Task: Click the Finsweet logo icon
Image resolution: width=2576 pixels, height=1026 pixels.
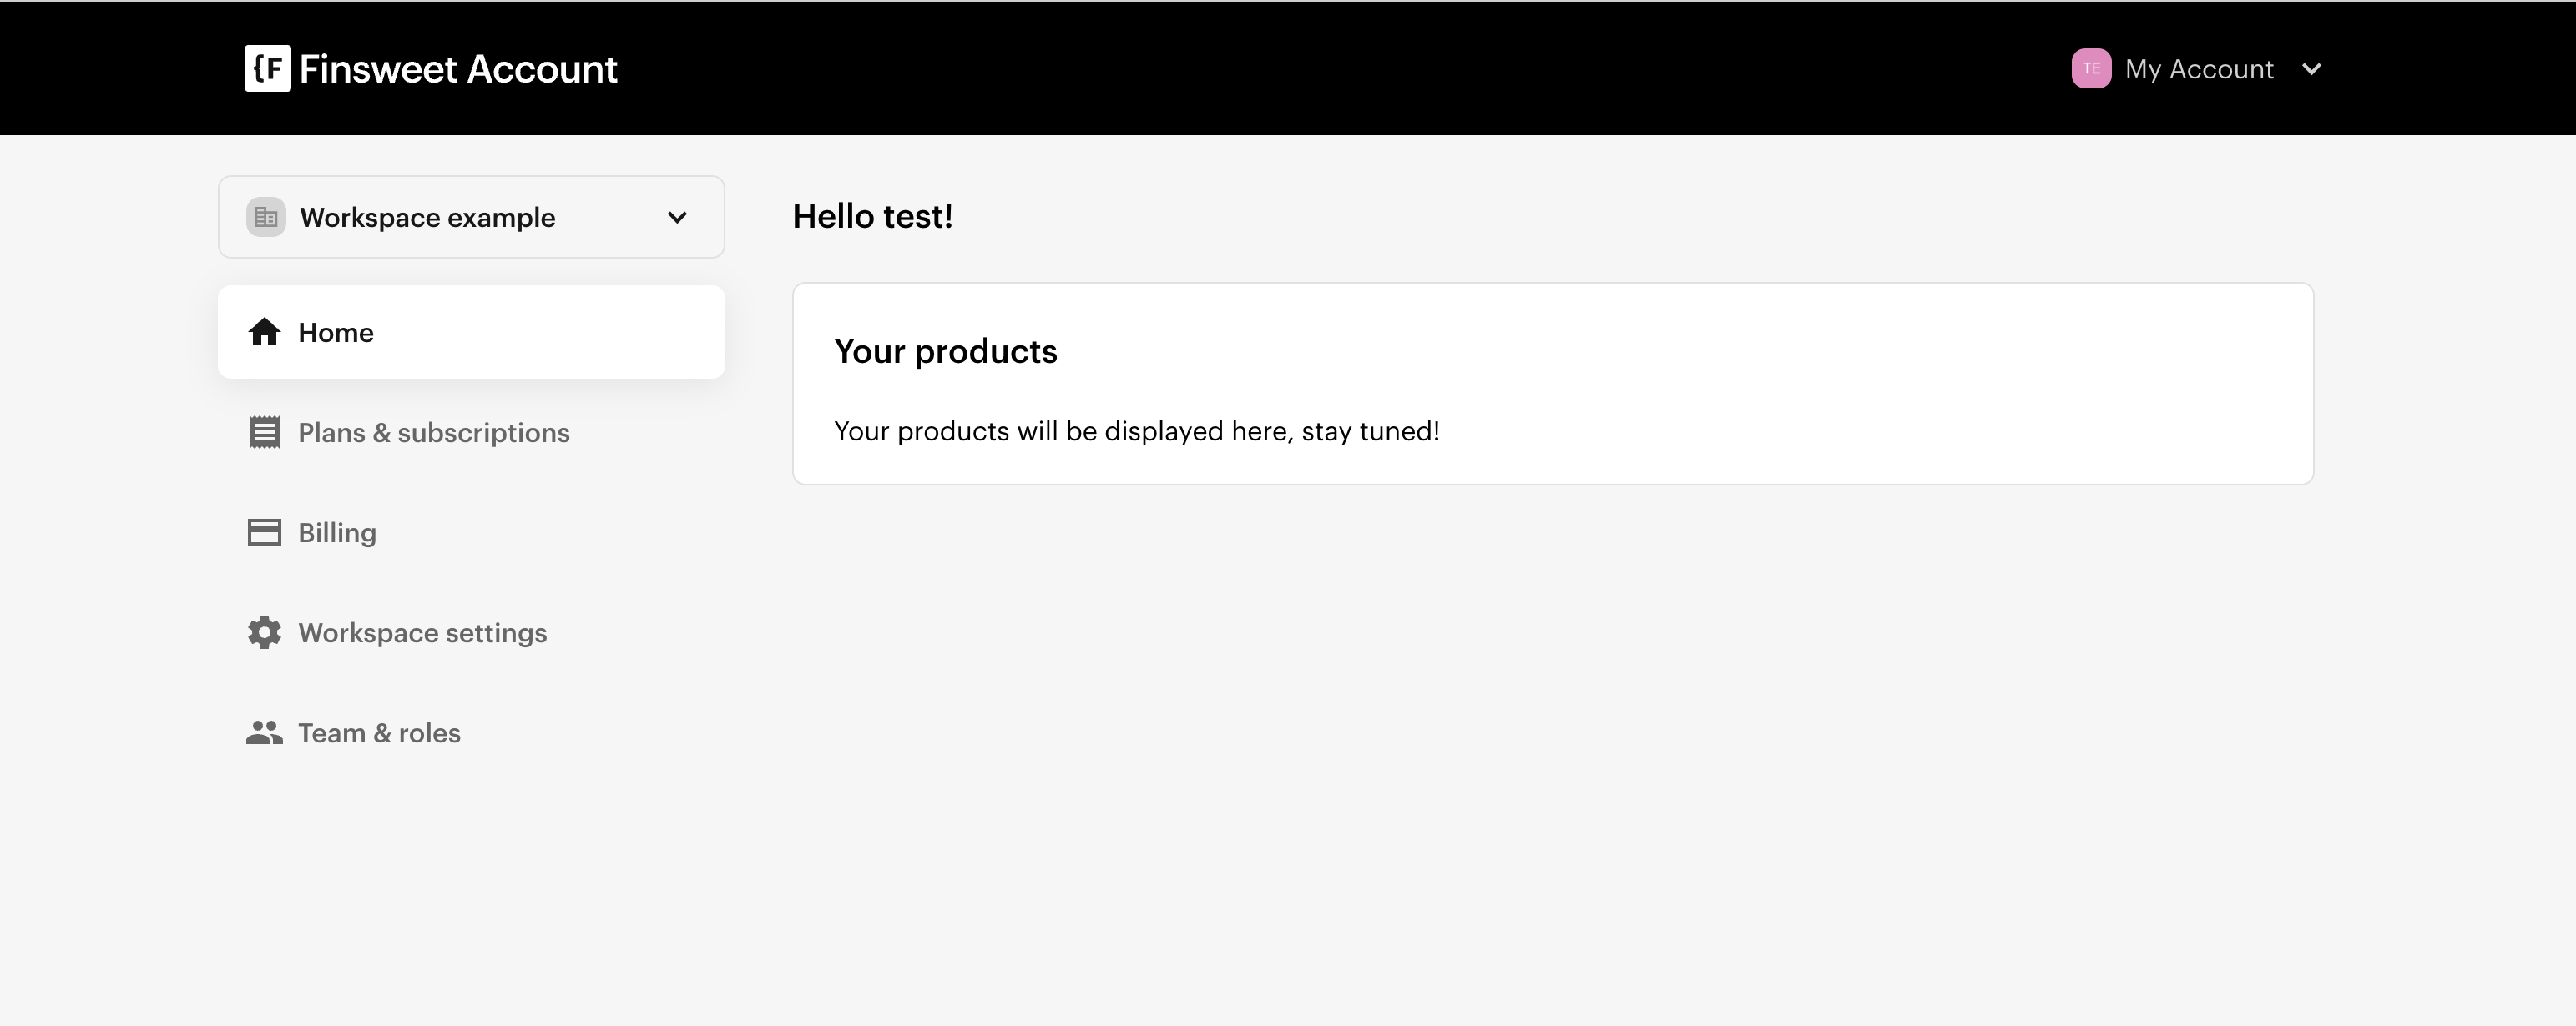Action: [x=267, y=68]
